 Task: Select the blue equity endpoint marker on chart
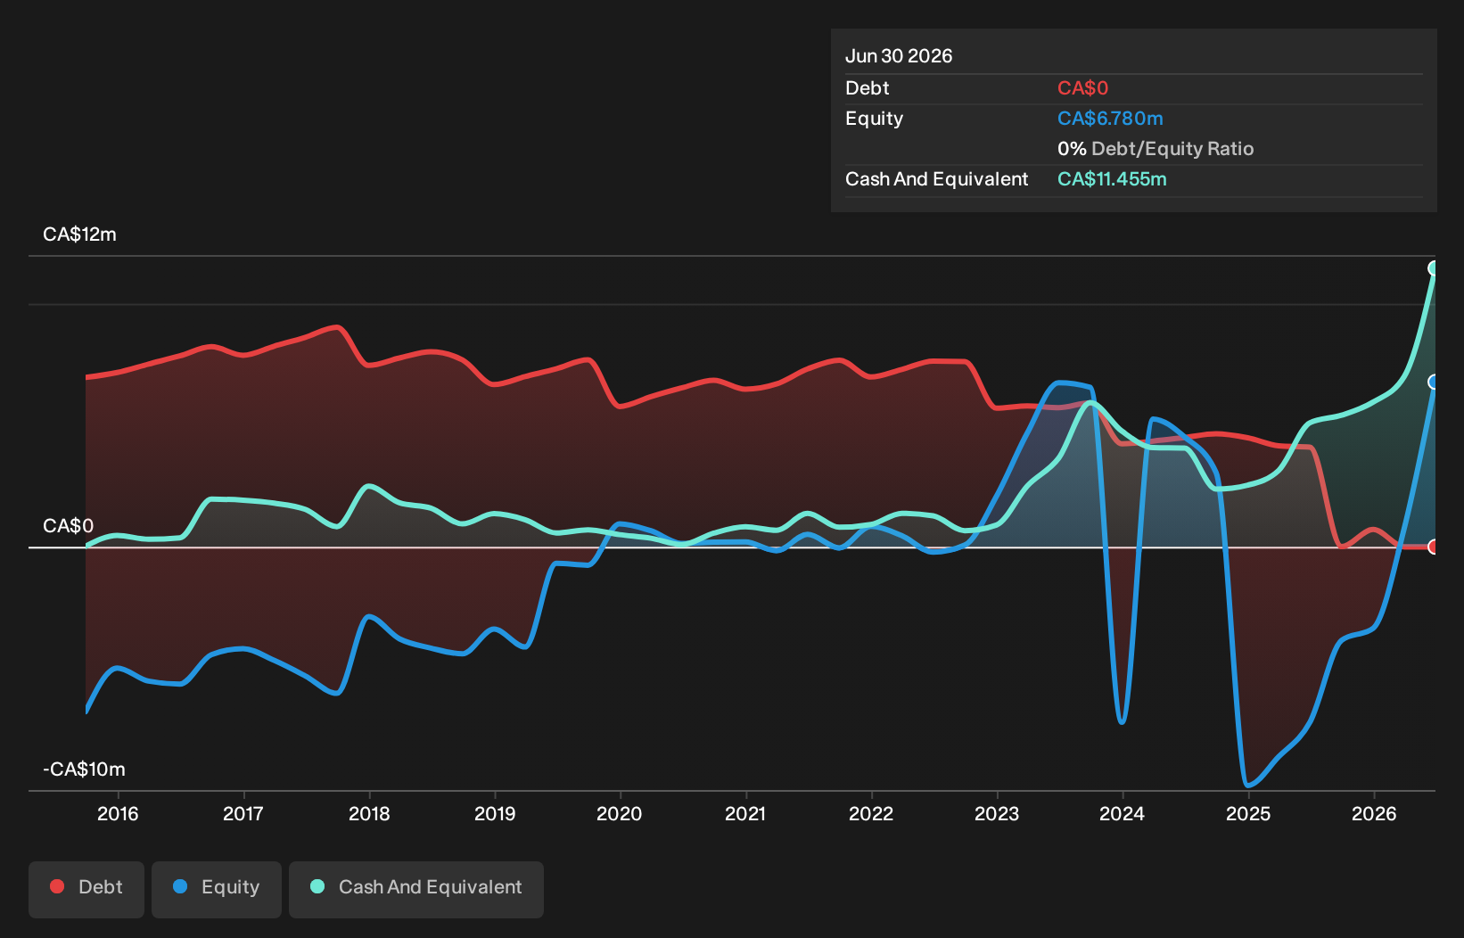click(x=1434, y=383)
